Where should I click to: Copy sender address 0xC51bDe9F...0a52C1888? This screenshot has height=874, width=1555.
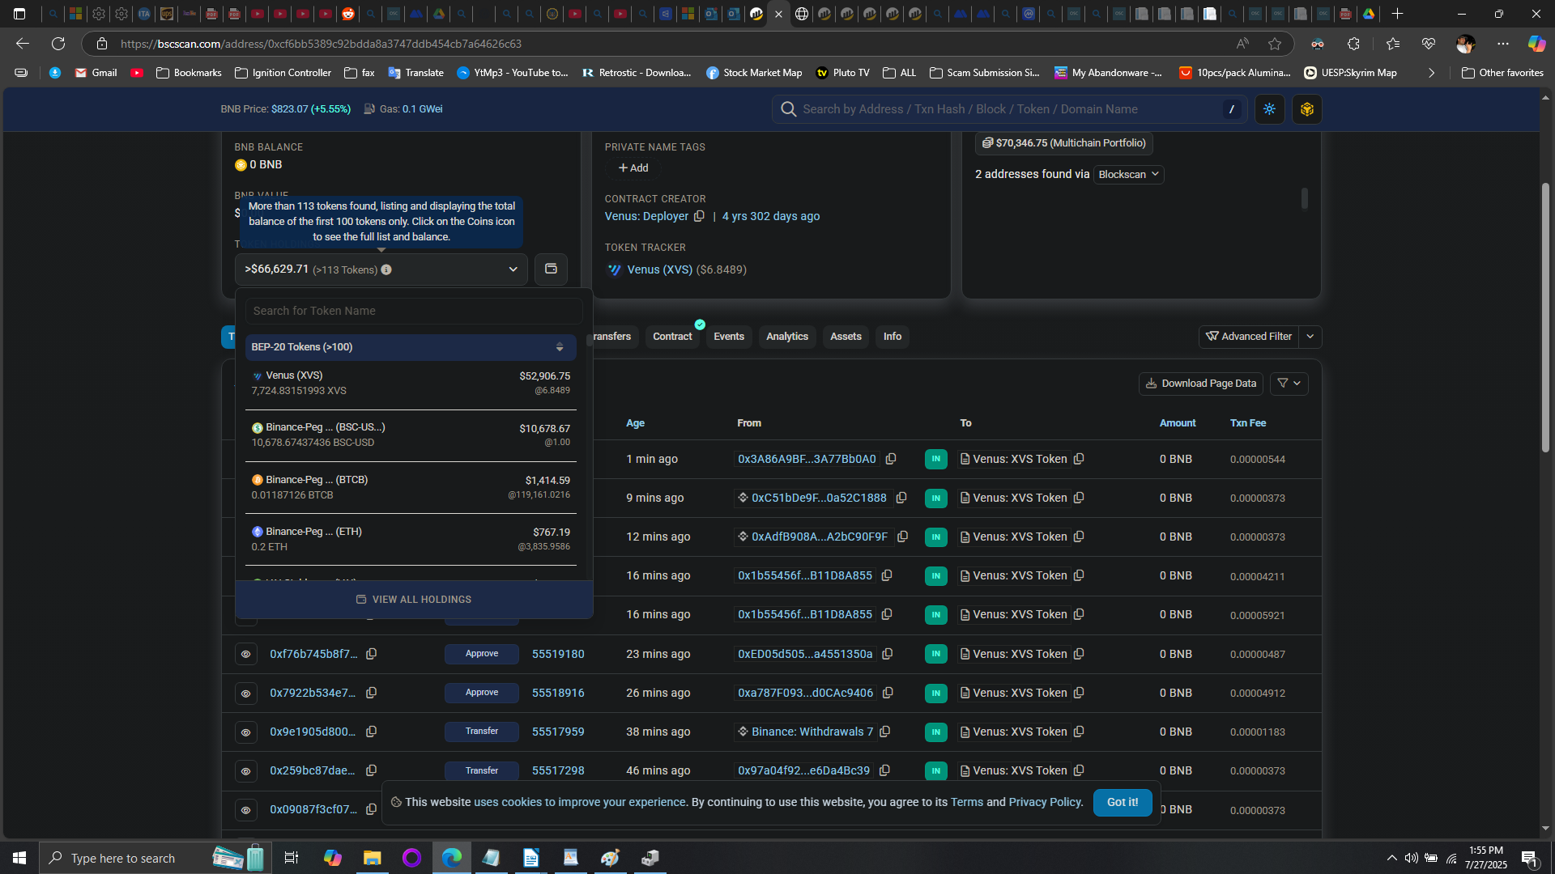click(901, 498)
